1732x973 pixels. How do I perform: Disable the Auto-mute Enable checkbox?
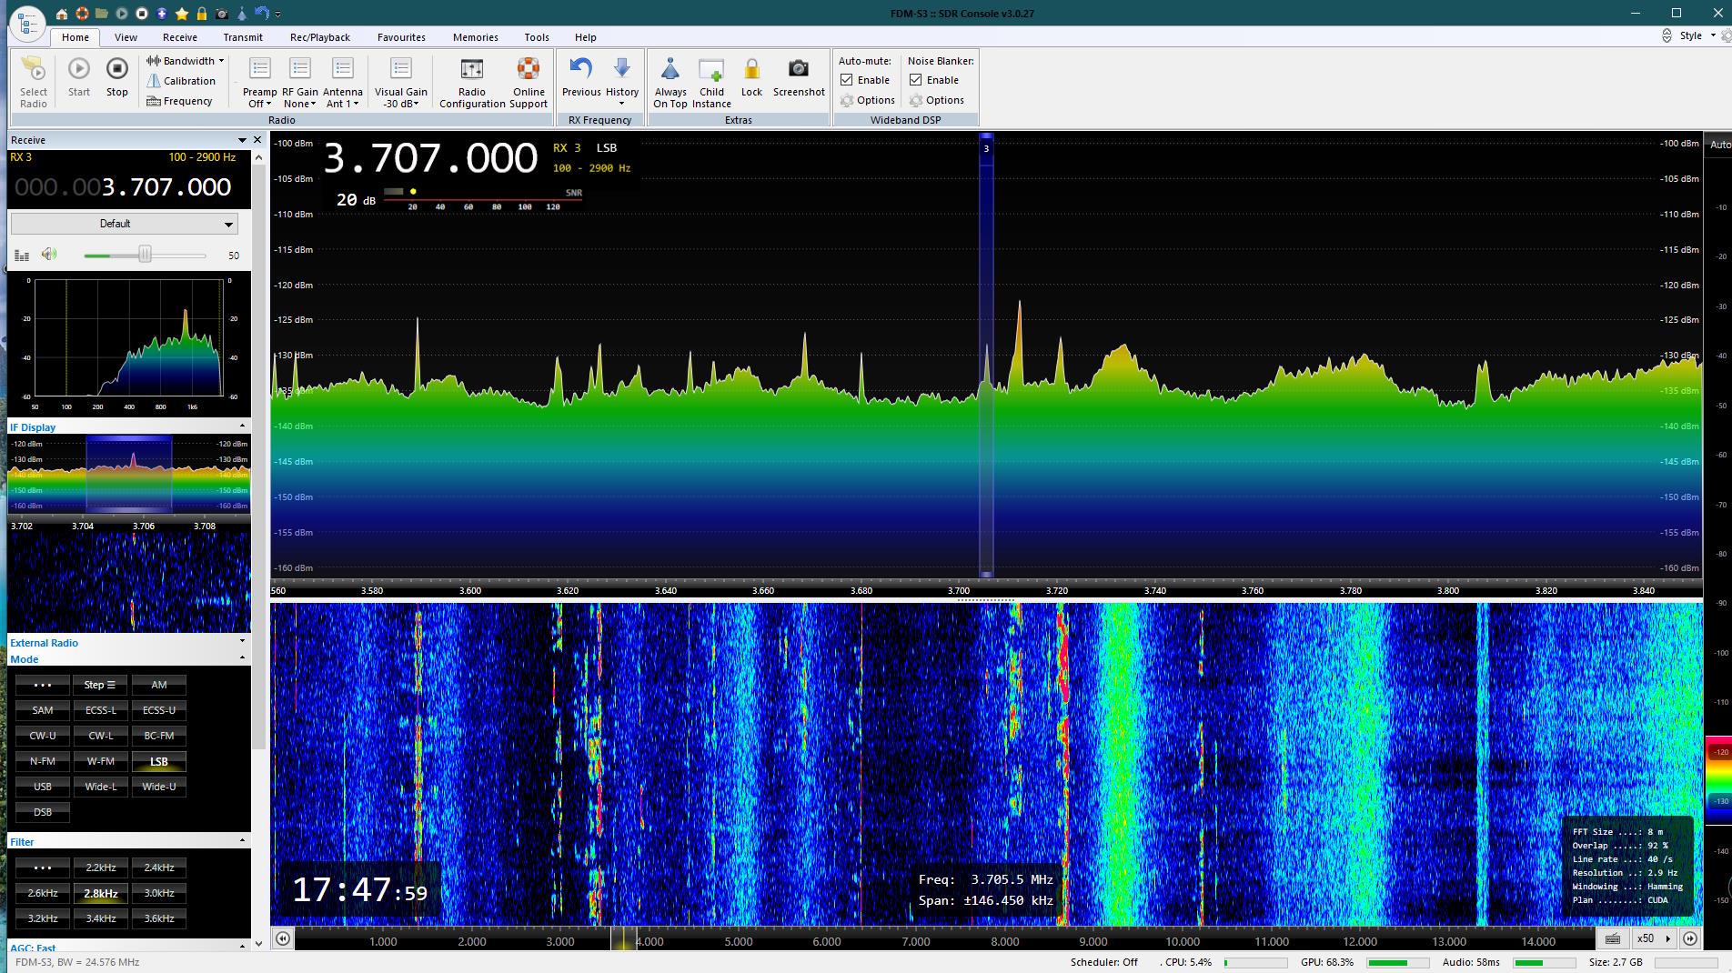point(847,80)
